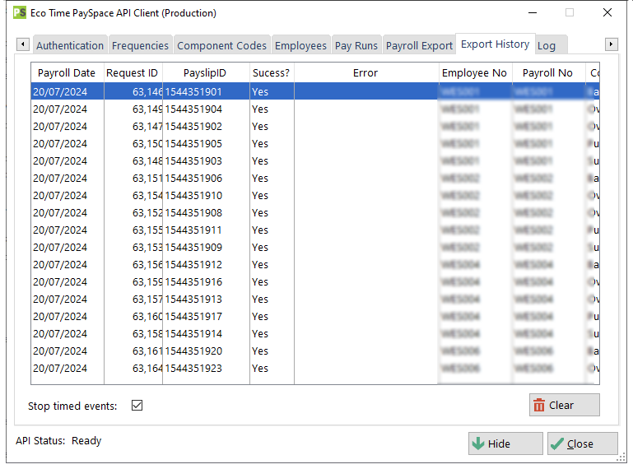The width and height of the screenshot is (633, 469).
Task: Select the Employees tab
Action: tap(300, 45)
